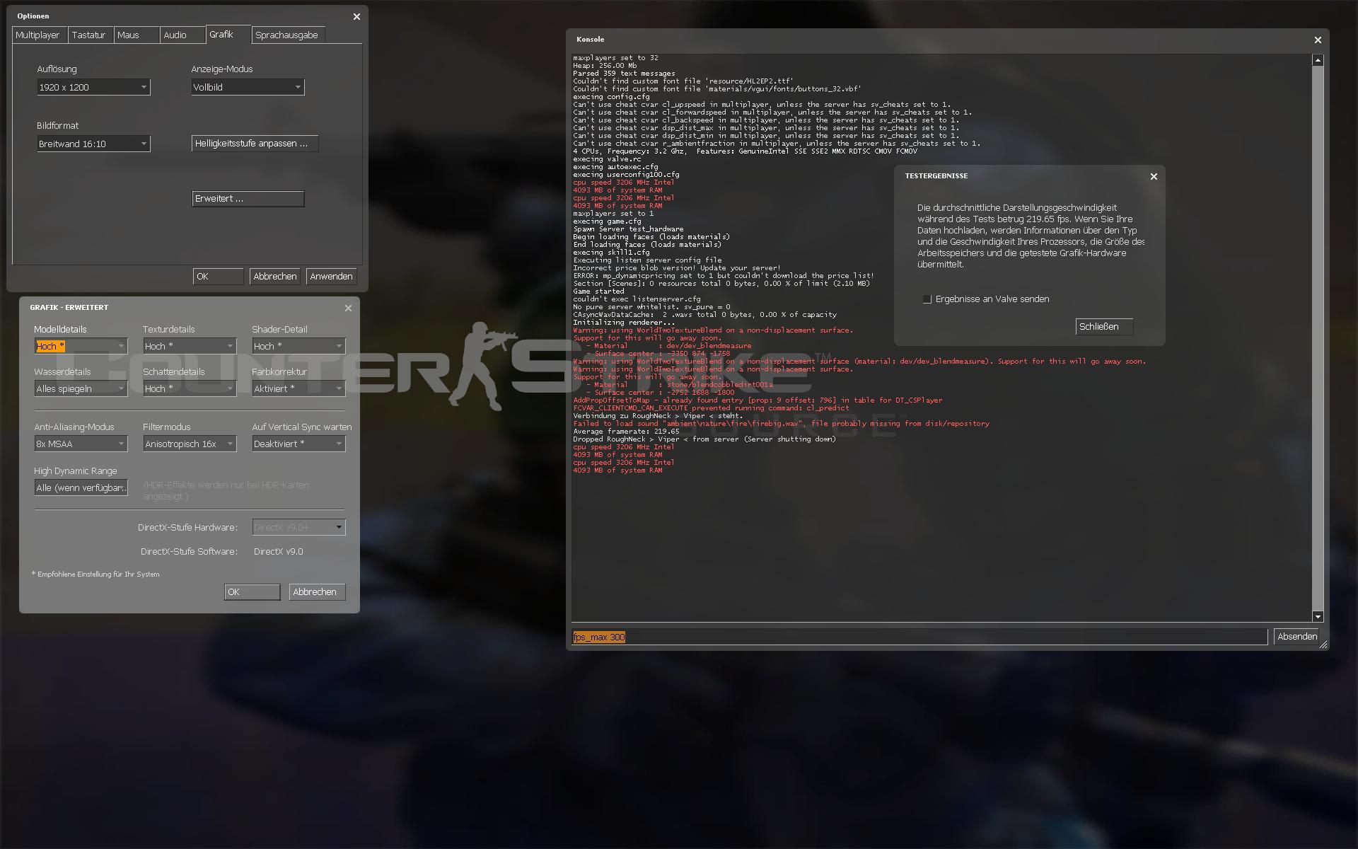Click the console resize grip corner
Viewport: 1358px width, 849px height.
point(1323,644)
